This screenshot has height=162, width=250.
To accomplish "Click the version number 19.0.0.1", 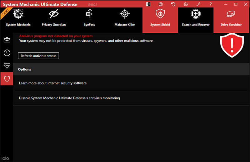I will pos(92,5).
